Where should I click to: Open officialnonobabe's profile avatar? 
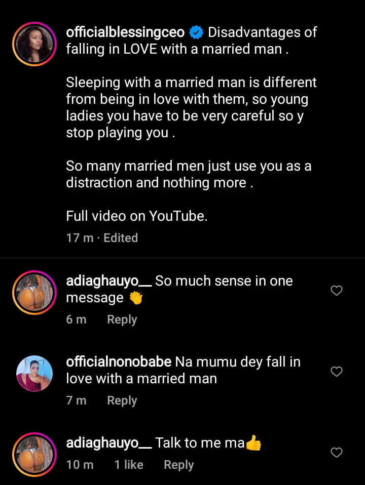tap(34, 373)
